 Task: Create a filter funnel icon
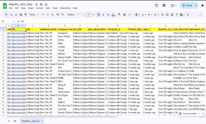point(177,15)
